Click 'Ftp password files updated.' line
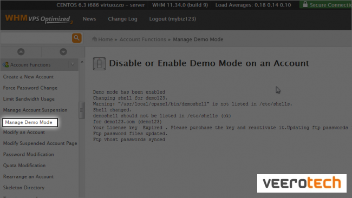Viewport: 352px width, 198px height. point(130,134)
